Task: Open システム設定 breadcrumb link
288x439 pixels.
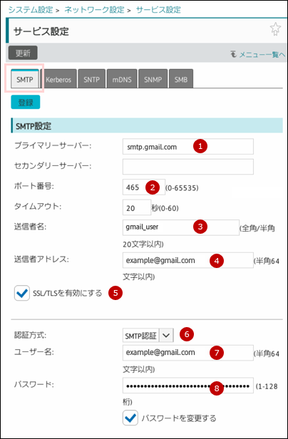Action: click(31, 10)
